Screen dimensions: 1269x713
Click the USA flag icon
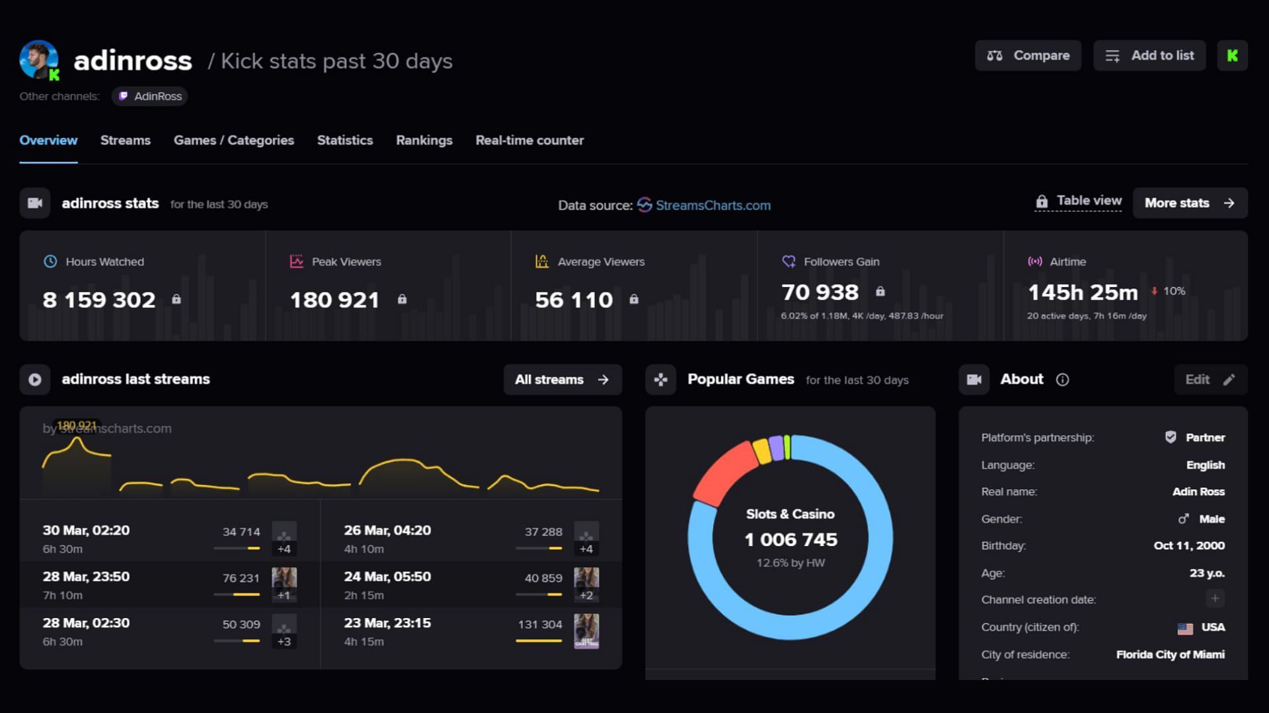(x=1185, y=628)
